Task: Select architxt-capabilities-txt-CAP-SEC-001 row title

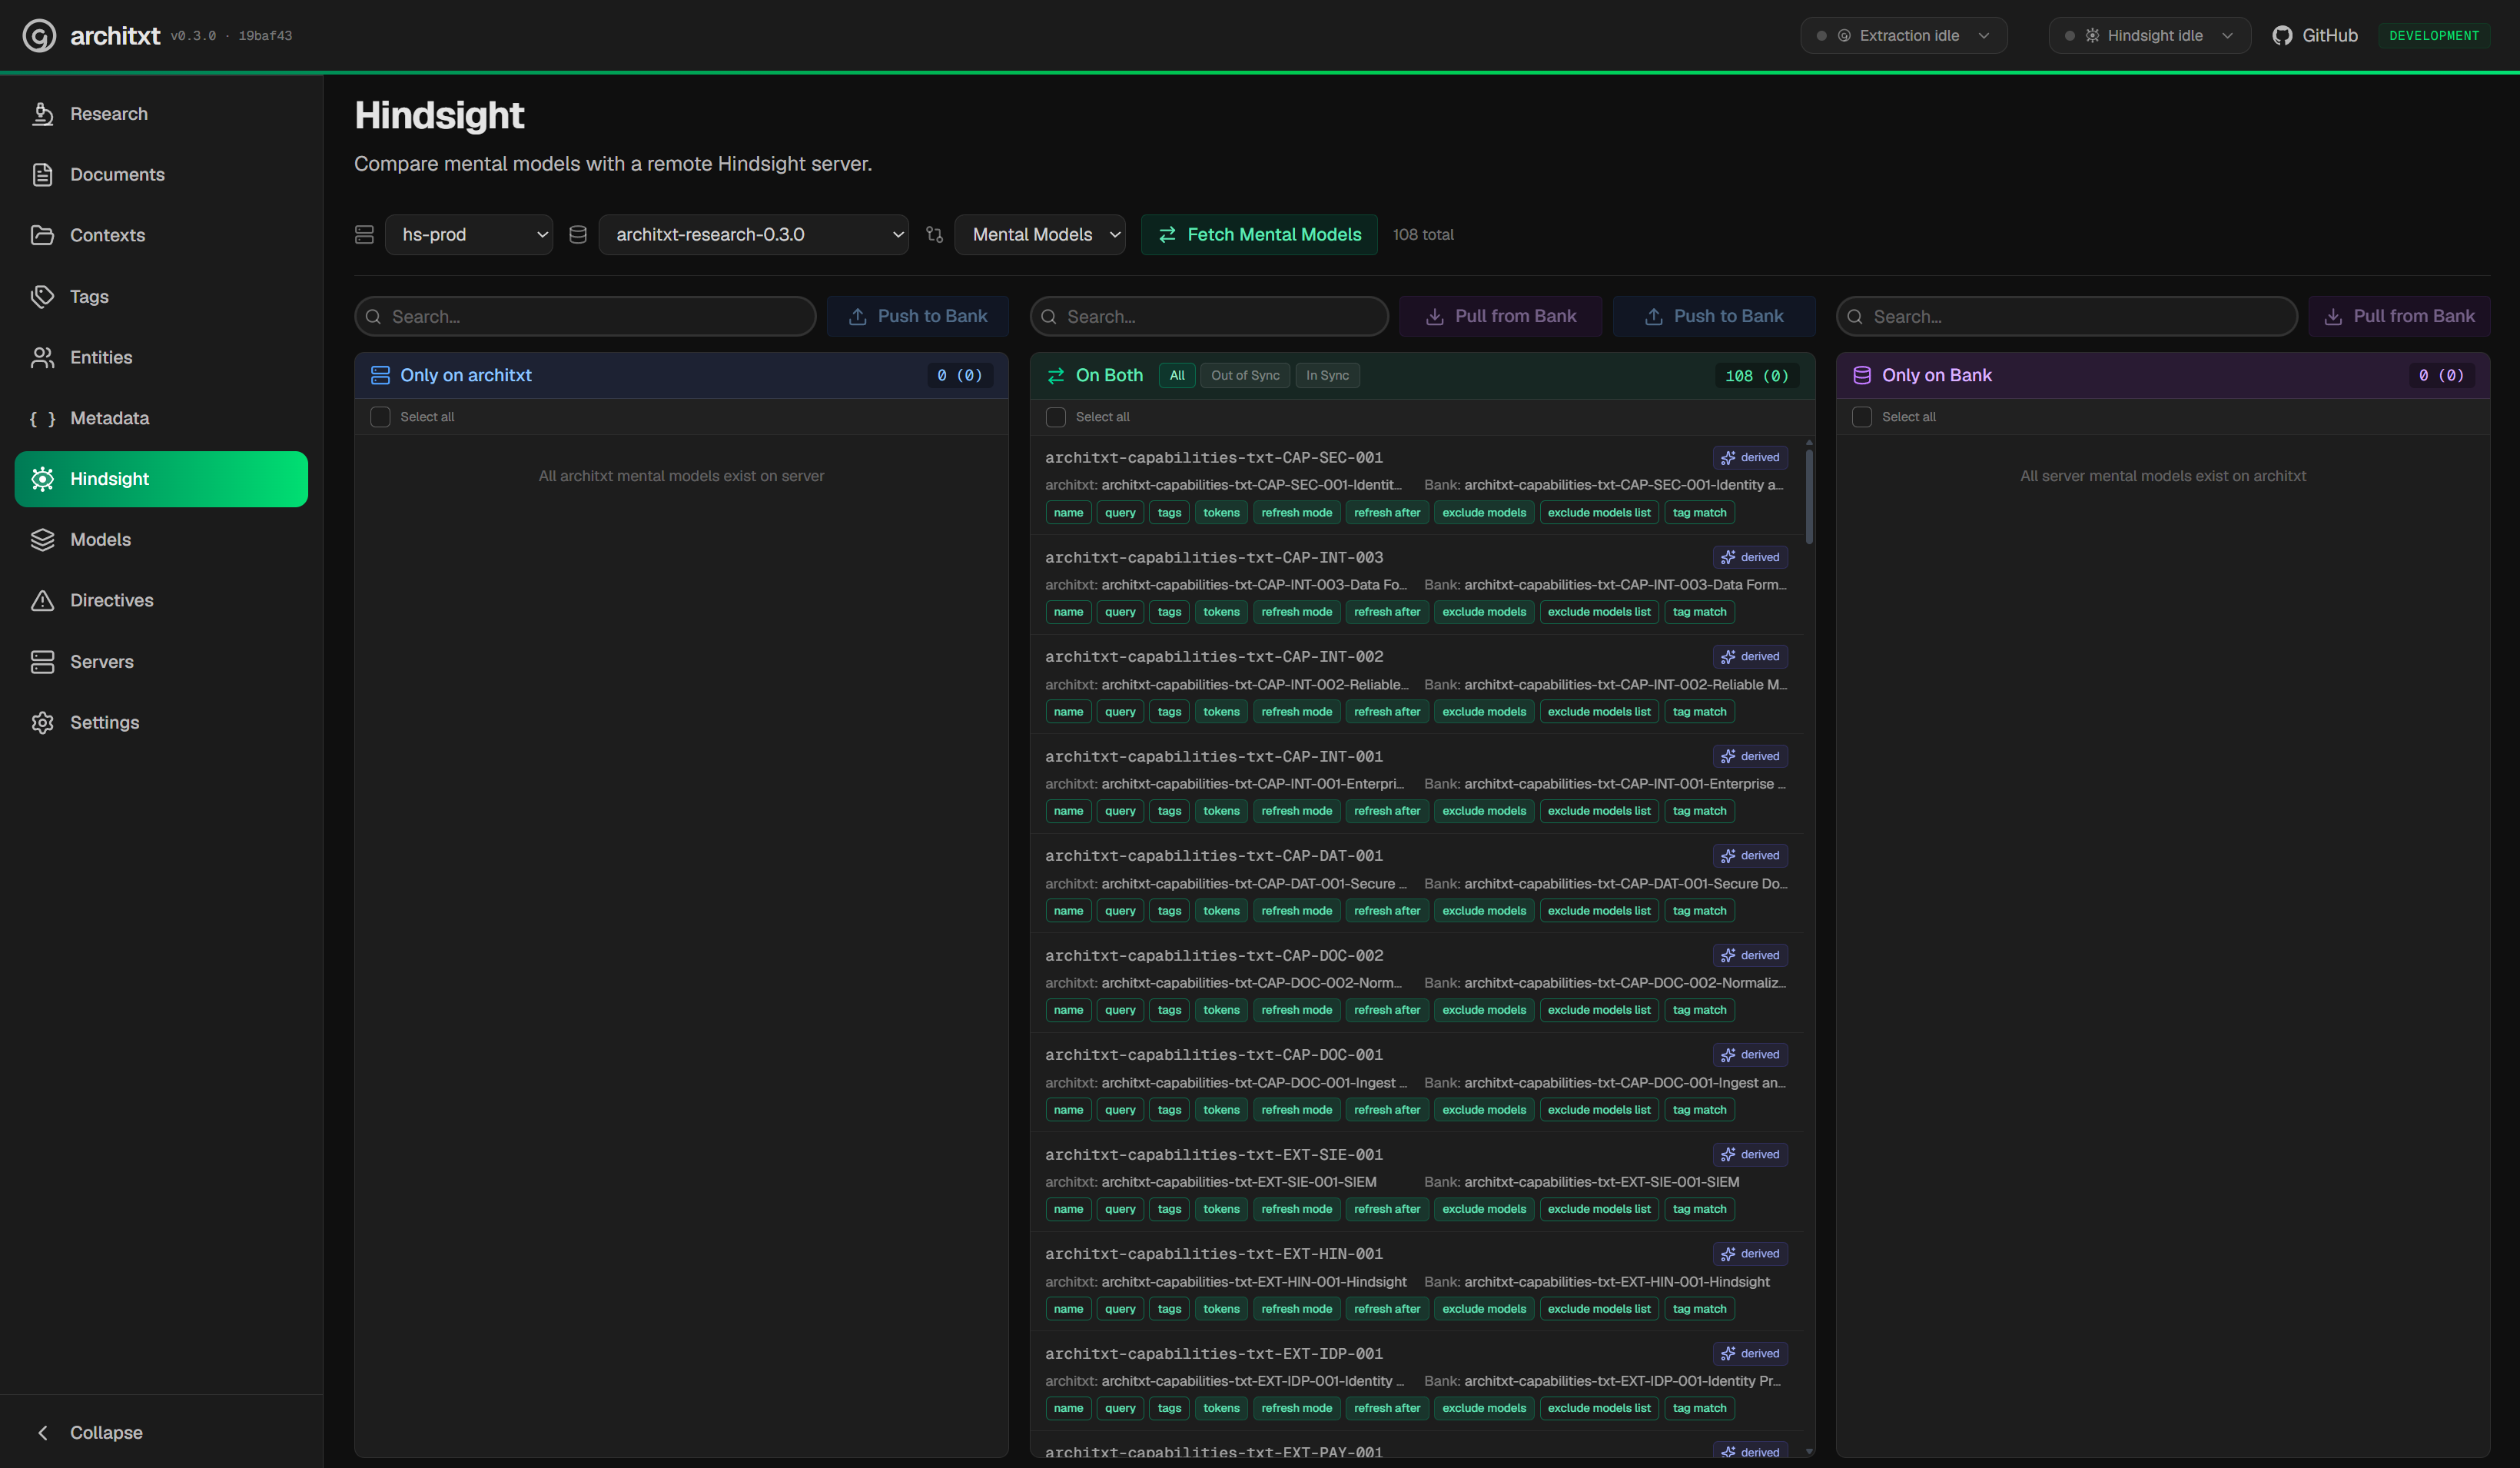Action: coord(1214,458)
